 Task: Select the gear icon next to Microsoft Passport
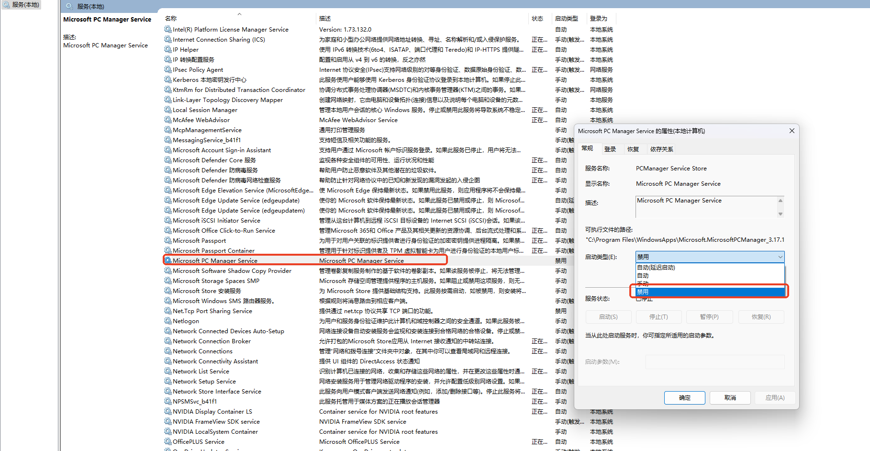tap(167, 240)
